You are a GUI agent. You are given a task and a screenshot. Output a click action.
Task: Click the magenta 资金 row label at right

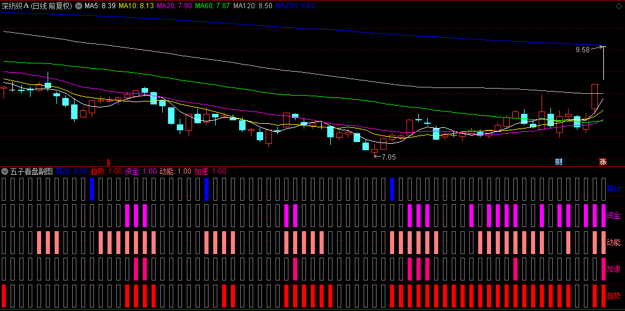click(x=613, y=216)
